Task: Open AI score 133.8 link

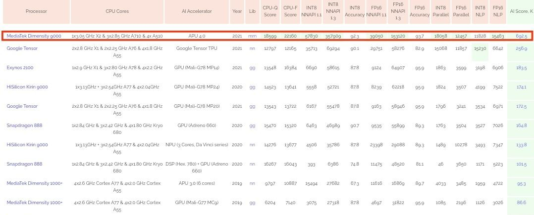Action: 522,145
